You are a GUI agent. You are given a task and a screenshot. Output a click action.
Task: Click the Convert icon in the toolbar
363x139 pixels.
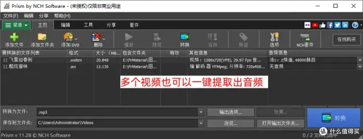[185, 37]
